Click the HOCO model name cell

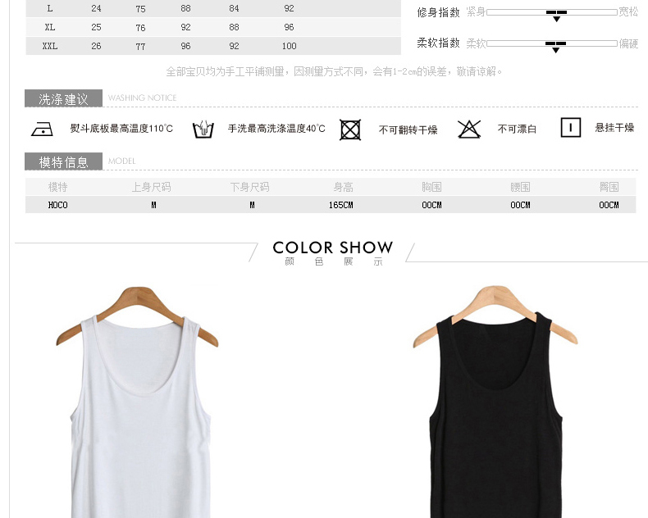click(x=57, y=205)
